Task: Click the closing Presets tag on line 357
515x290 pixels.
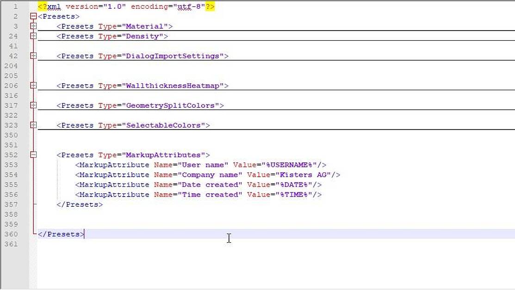Action: (80, 204)
